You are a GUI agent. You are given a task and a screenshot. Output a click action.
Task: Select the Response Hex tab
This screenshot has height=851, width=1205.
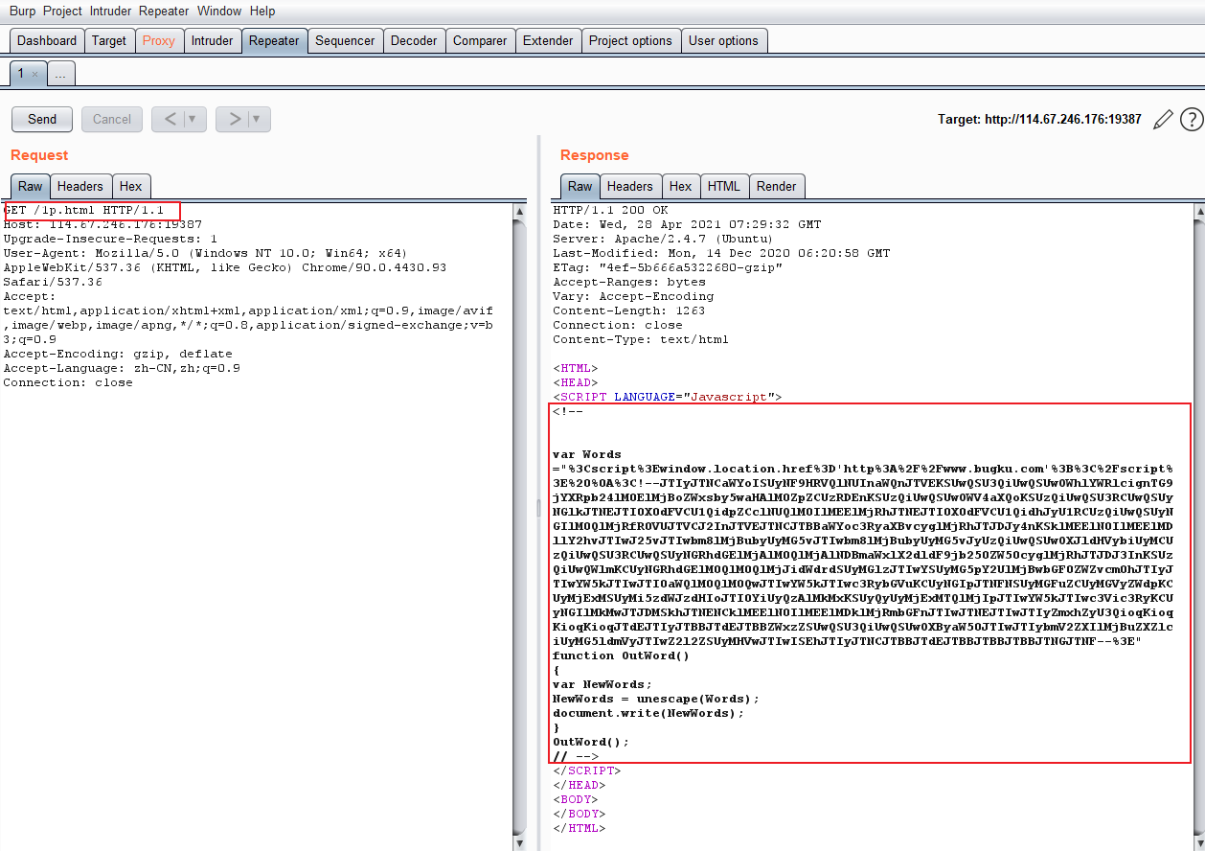(x=681, y=186)
